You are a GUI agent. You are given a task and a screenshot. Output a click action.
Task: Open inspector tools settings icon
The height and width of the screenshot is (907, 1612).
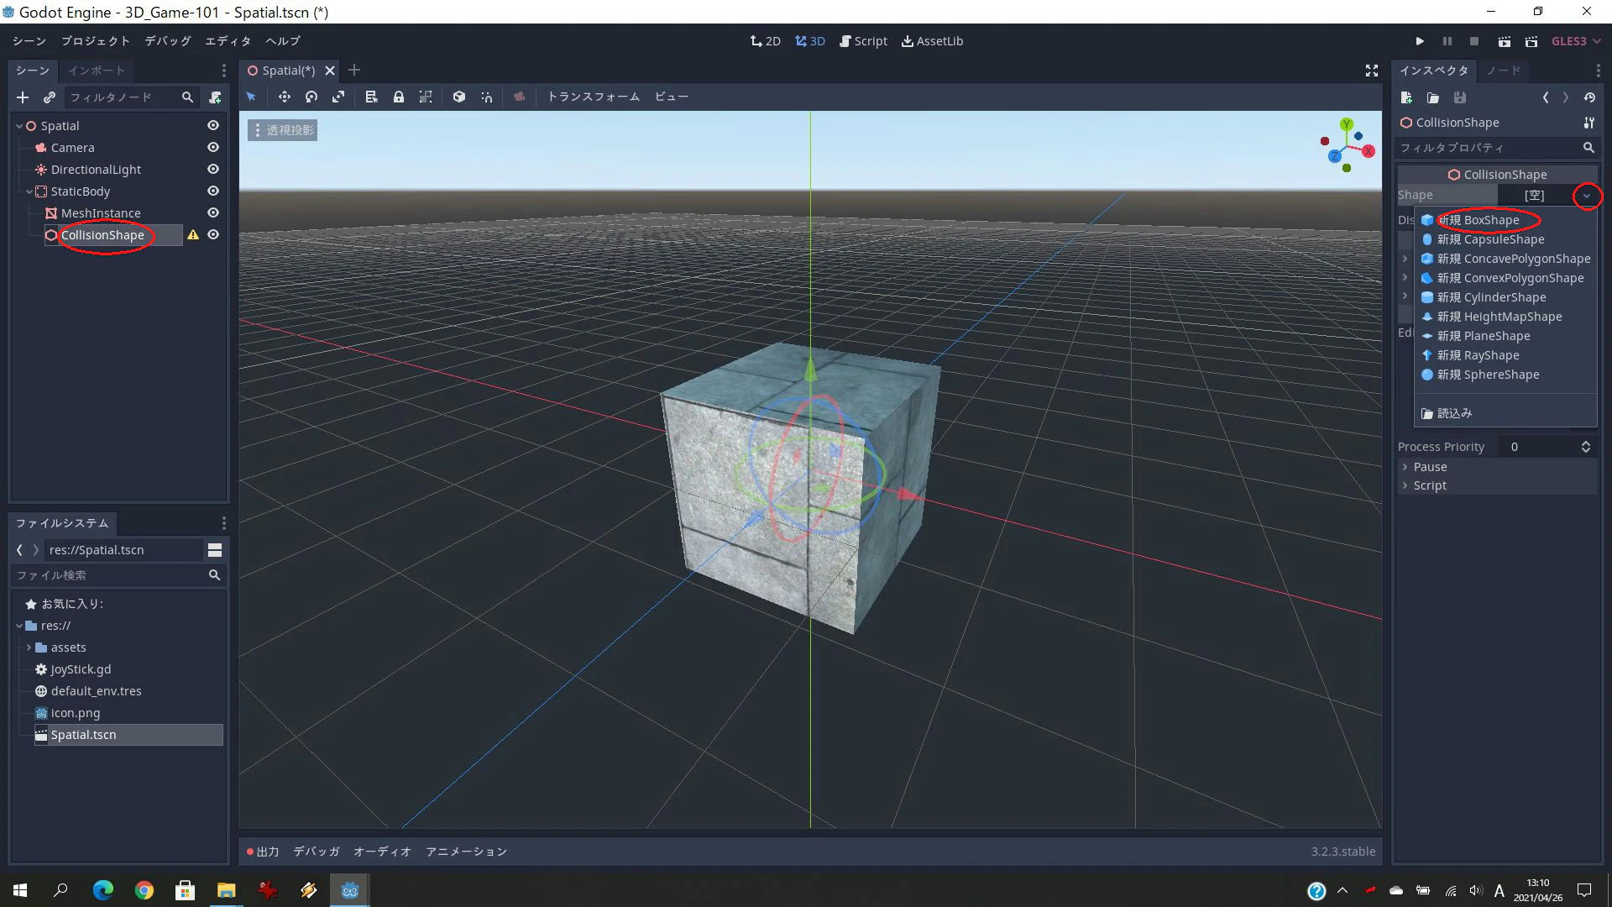click(x=1588, y=123)
